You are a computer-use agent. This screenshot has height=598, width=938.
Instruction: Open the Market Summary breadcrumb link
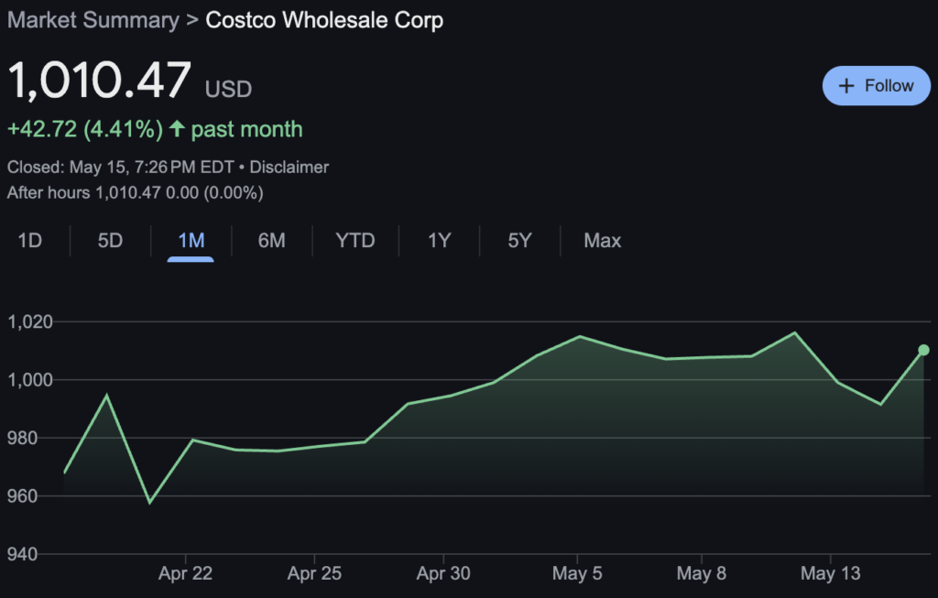[93, 20]
